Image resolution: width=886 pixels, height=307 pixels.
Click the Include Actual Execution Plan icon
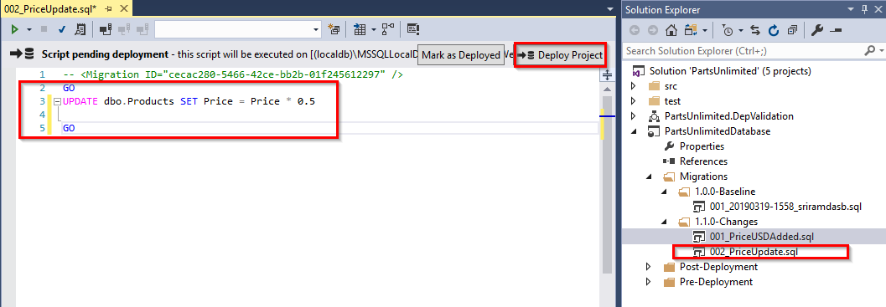coord(388,28)
